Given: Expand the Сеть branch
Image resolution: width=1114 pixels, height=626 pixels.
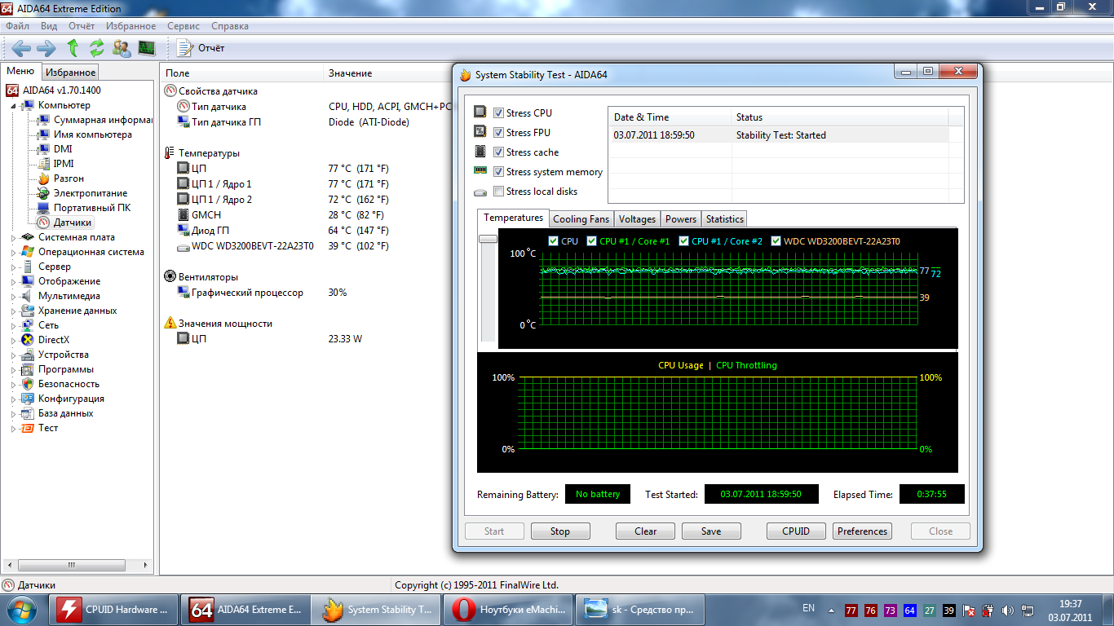Looking at the screenshot, I should coord(13,325).
